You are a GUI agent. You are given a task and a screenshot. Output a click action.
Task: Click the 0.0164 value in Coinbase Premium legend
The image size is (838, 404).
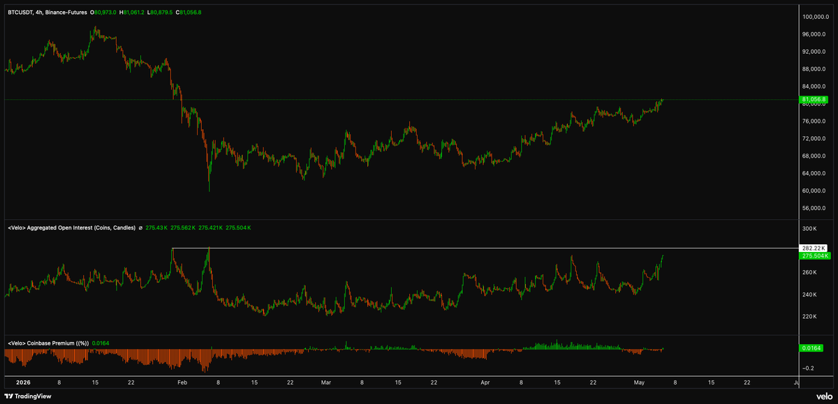101,343
